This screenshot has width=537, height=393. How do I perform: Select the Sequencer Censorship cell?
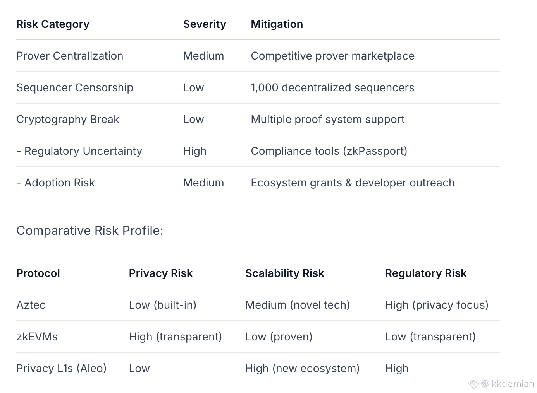point(75,88)
